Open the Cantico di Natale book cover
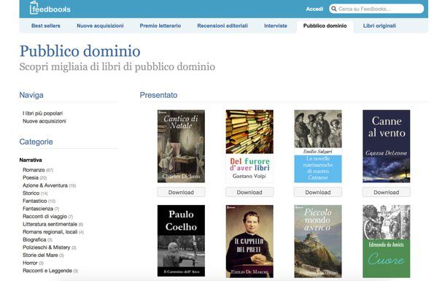This screenshot has height=281, width=445. [181, 146]
